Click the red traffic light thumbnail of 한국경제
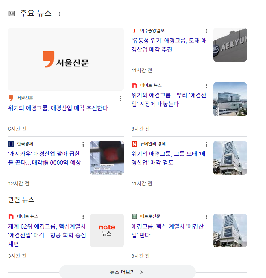 pos(107,158)
